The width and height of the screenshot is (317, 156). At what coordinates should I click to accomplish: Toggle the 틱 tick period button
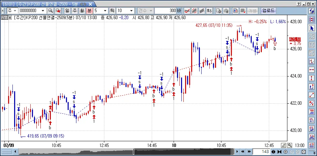point(112,11)
